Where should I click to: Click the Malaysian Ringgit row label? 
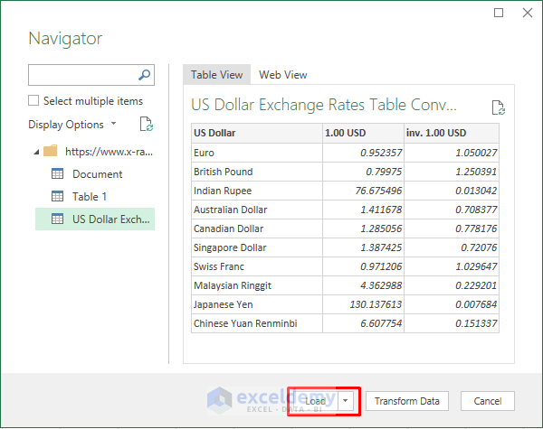[233, 286]
